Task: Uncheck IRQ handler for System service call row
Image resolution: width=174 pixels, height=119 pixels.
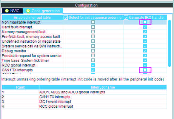Action: coord(145,46)
